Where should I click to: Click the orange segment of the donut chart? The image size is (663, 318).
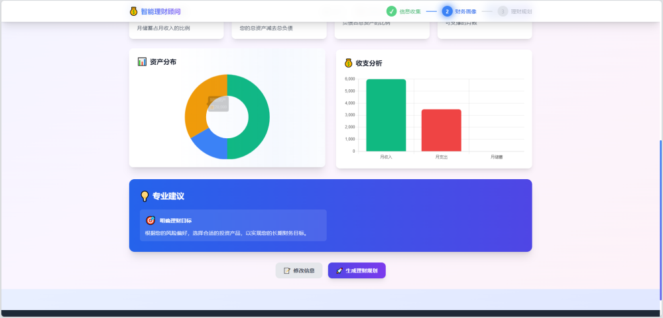196,105
